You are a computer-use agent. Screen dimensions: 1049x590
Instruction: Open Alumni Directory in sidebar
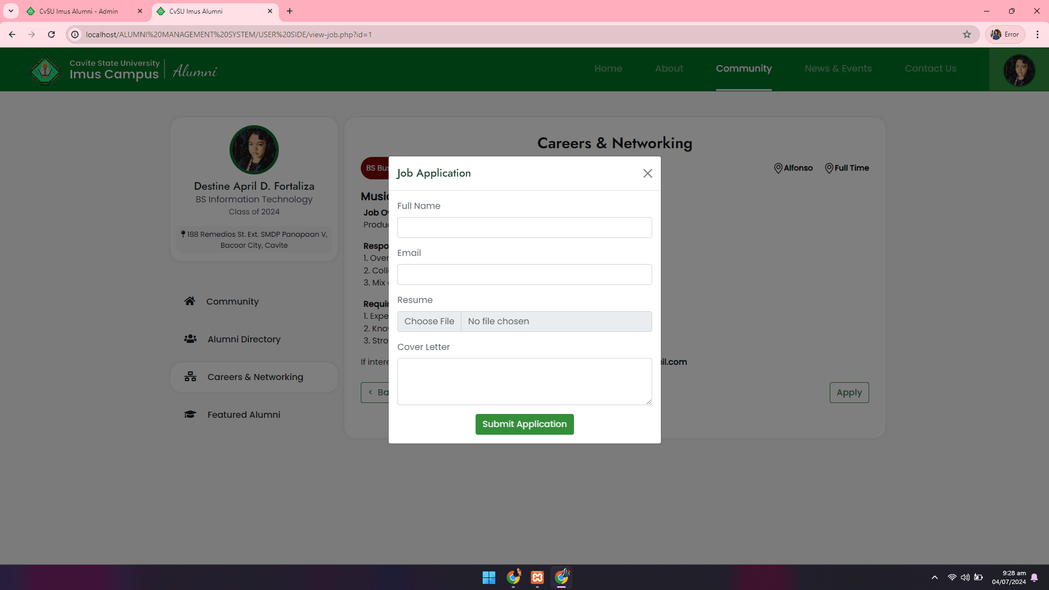tap(243, 339)
